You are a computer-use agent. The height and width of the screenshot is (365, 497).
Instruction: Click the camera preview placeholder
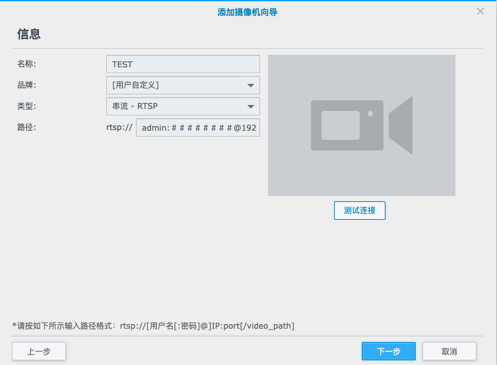(x=362, y=125)
